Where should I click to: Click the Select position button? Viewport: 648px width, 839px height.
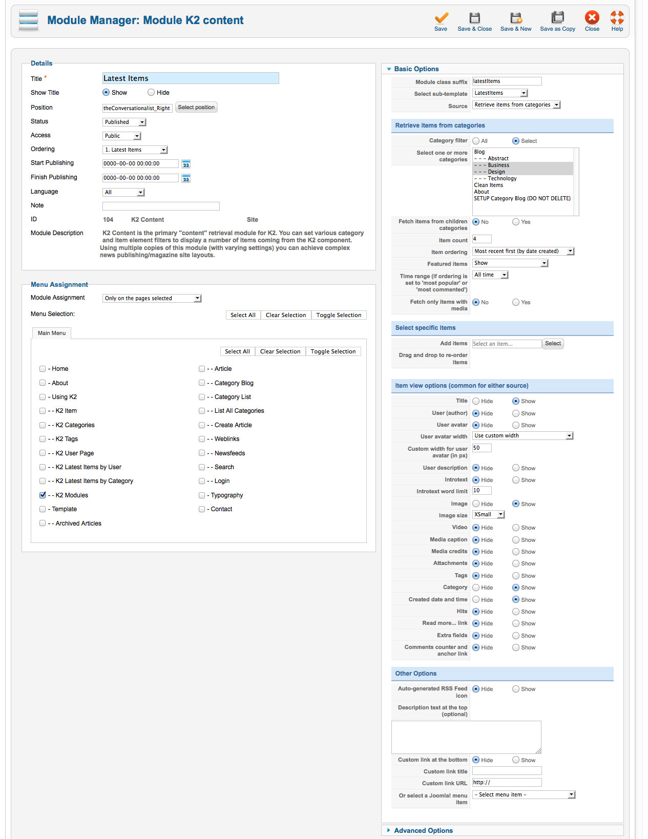pos(196,107)
